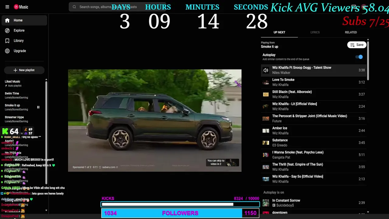Click The Thrill track thumbnail
The image size is (389, 219).
[x=266, y=167]
